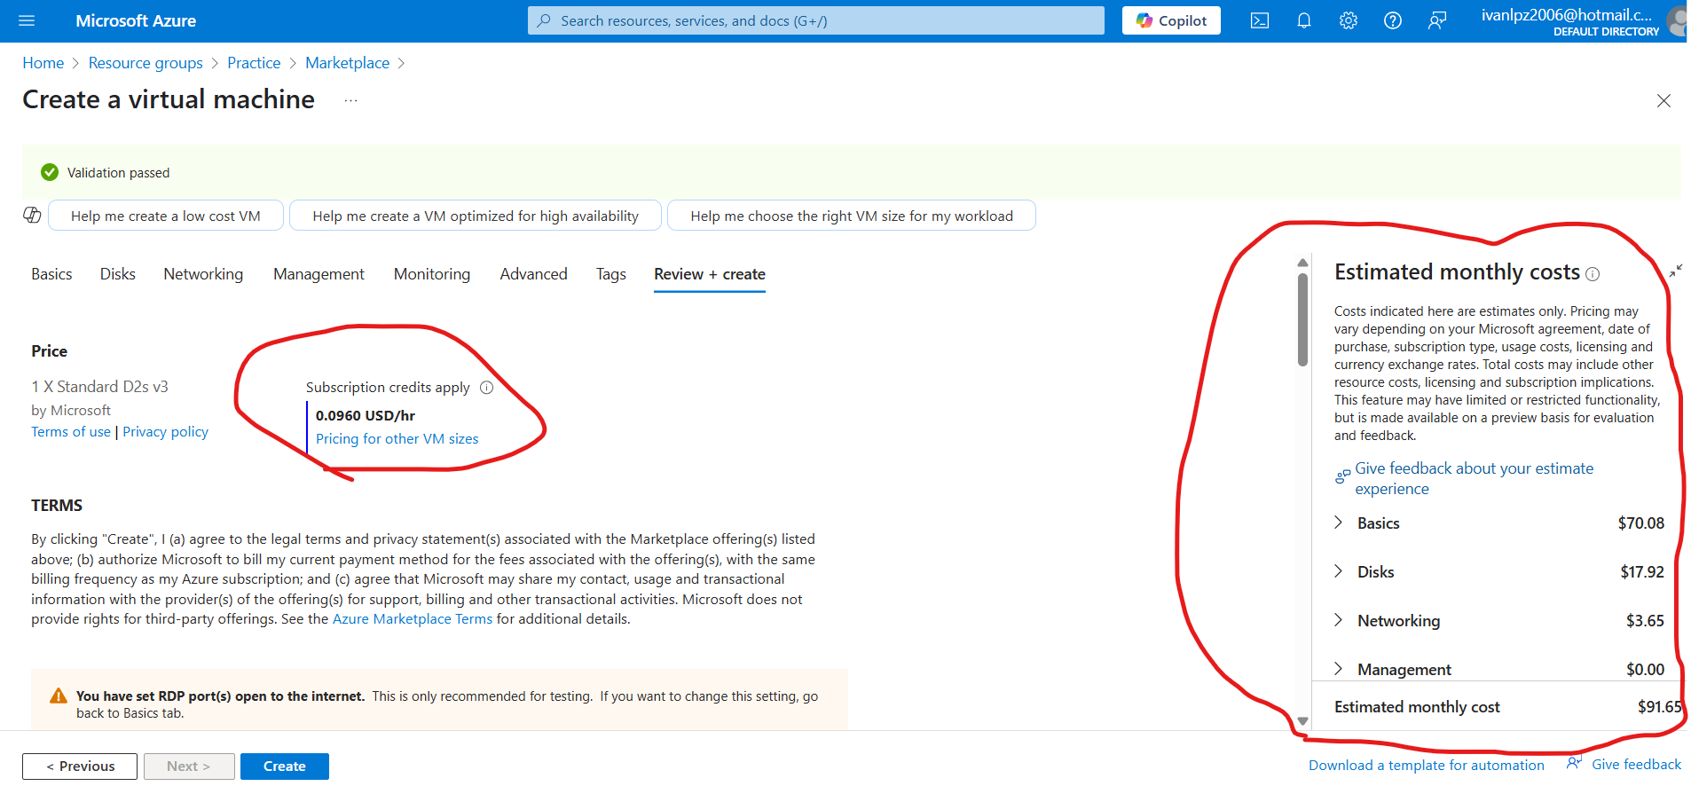Screen dimensions: 1691x794
Task: Switch to the Advanced tab
Action: coord(533,274)
